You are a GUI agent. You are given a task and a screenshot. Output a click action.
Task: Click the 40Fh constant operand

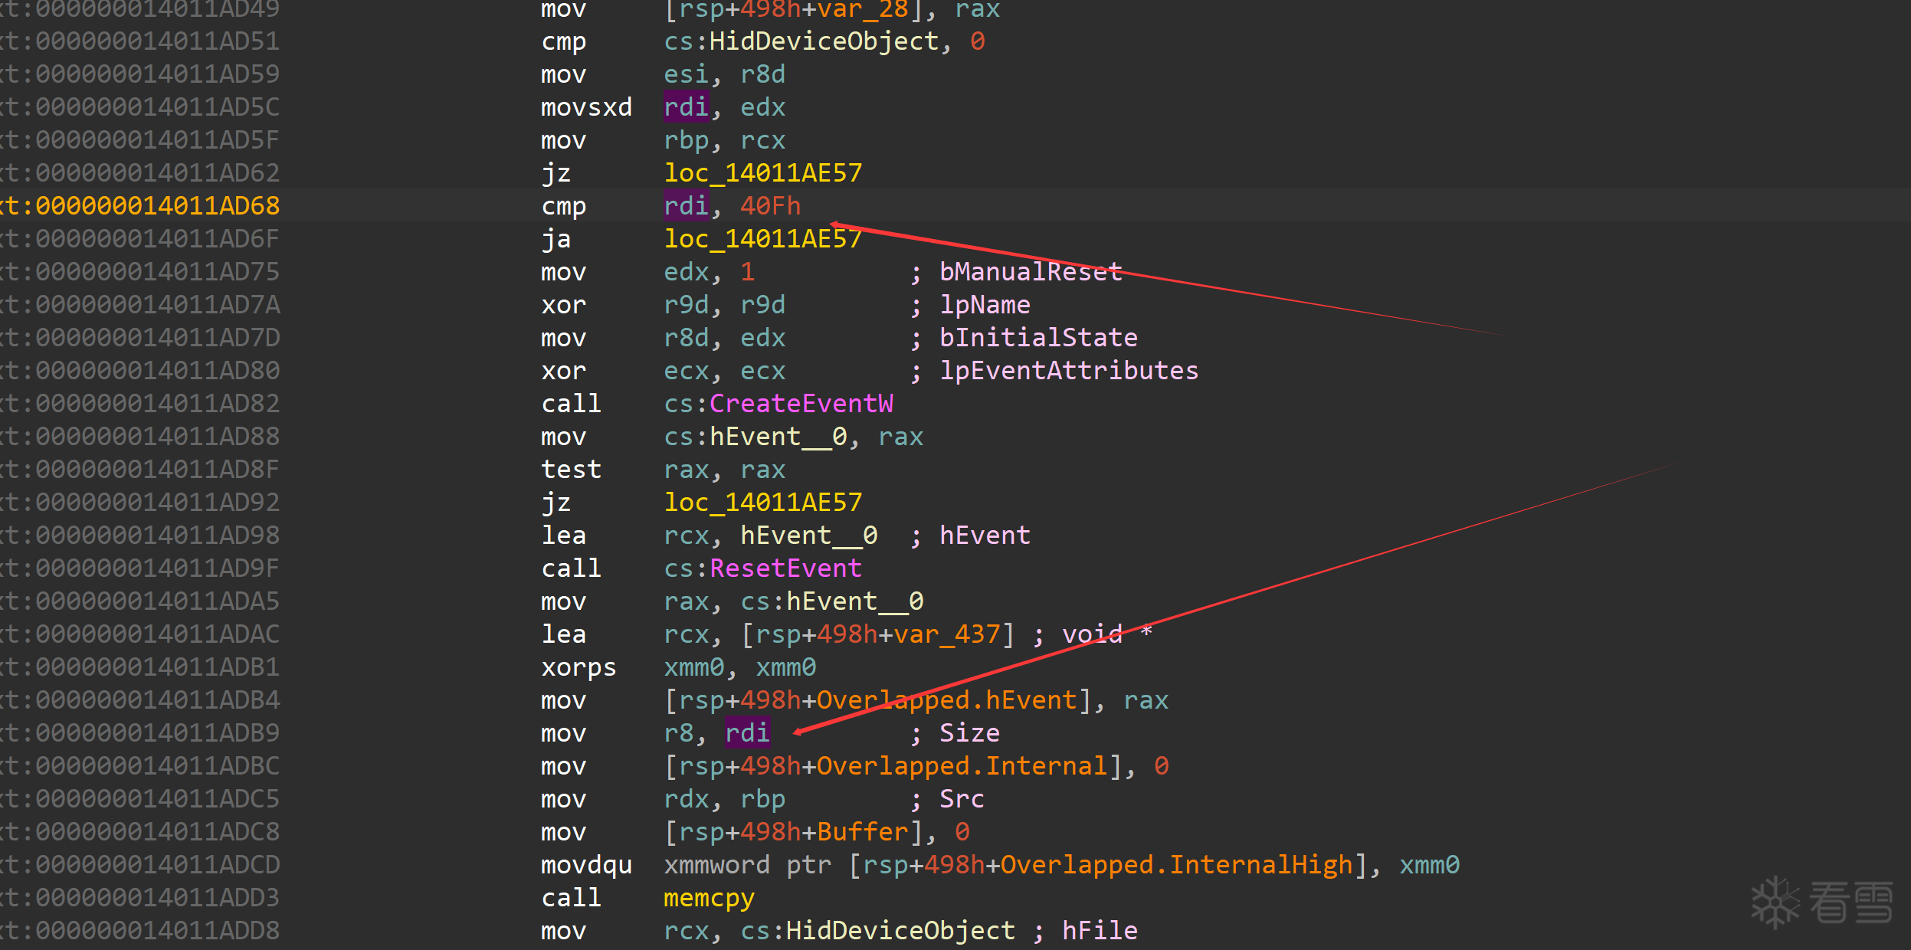770,206
